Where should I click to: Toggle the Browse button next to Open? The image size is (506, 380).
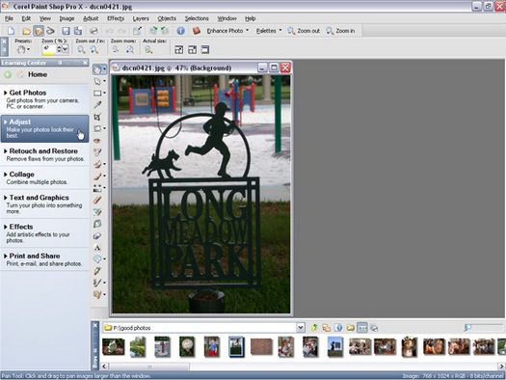[39, 31]
